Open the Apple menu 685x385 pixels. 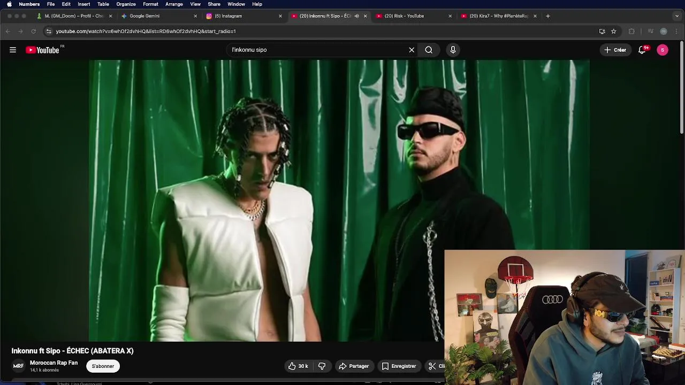tap(9, 4)
